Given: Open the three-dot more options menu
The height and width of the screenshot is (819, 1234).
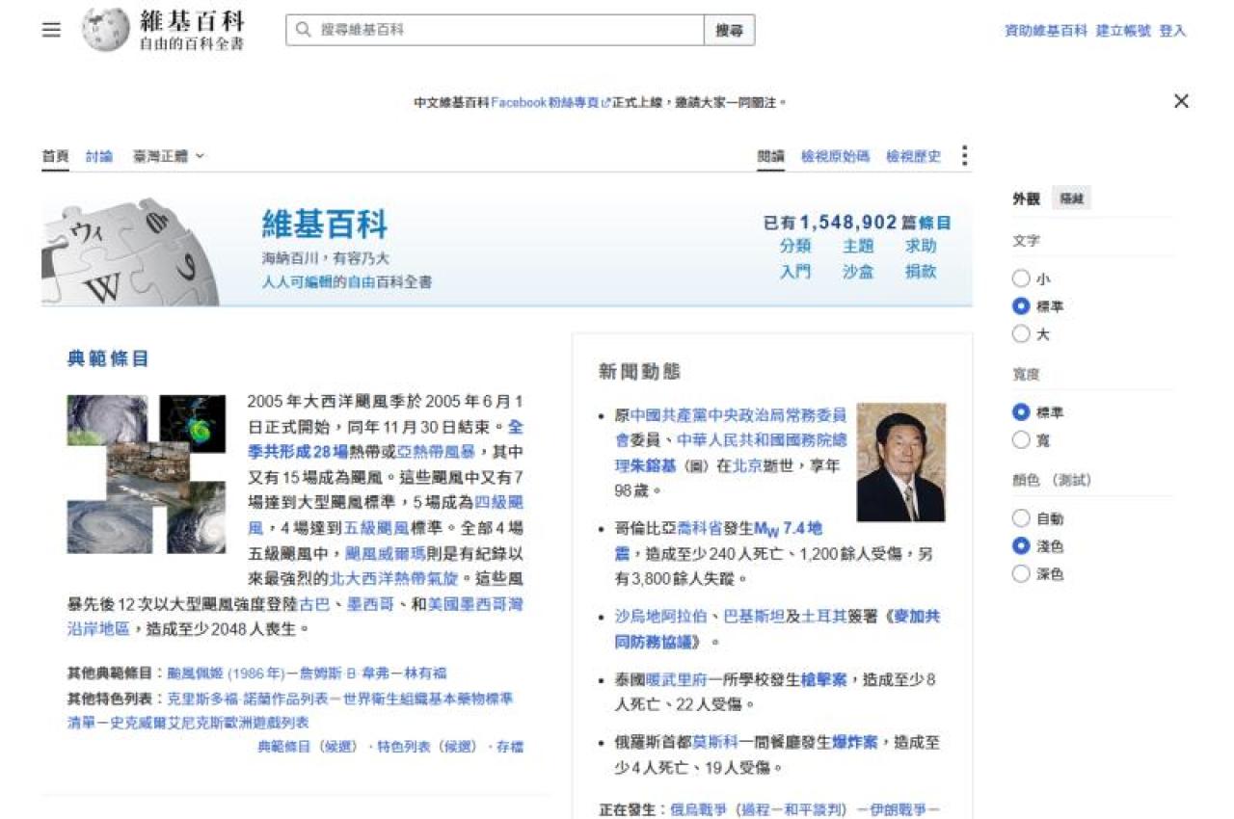Looking at the screenshot, I should (964, 156).
